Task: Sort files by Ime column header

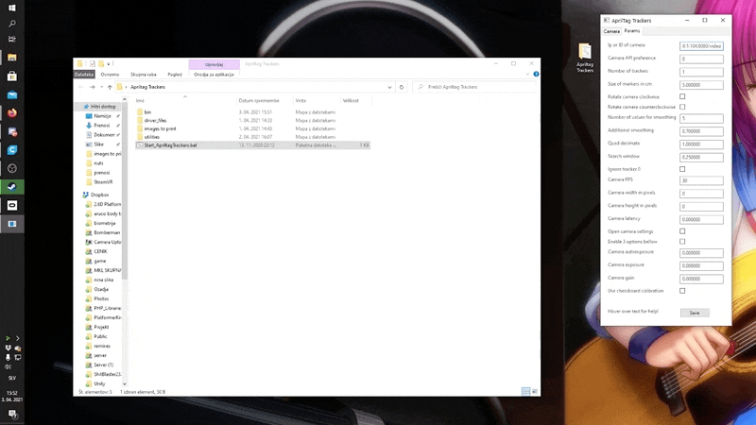Action: click(x=184, y=101)
